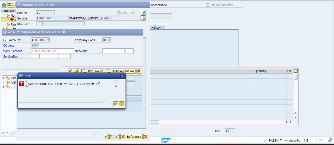Click the Sigma total icon in toolbar

tap(10, 5)
